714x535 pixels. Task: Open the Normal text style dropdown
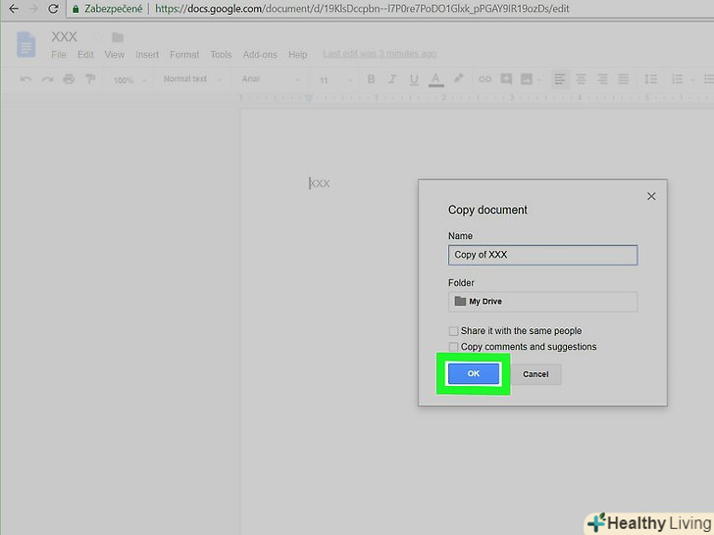pos(191,79)
